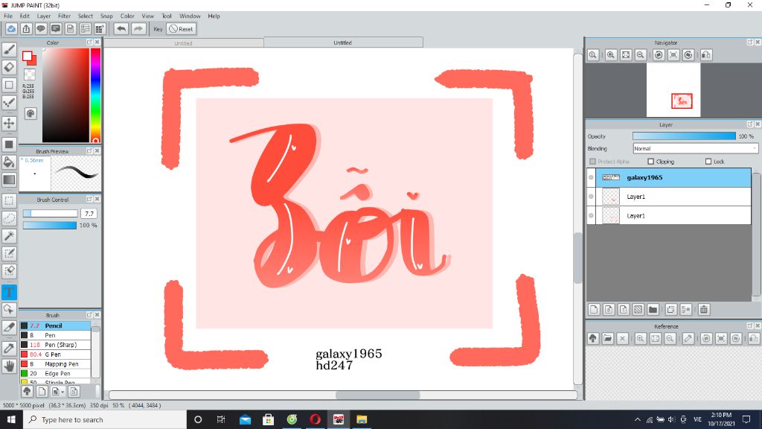Select the Mapping Pen brush
Image resolution: width=762 pixels, height=429 pixels.
point(55,363)
